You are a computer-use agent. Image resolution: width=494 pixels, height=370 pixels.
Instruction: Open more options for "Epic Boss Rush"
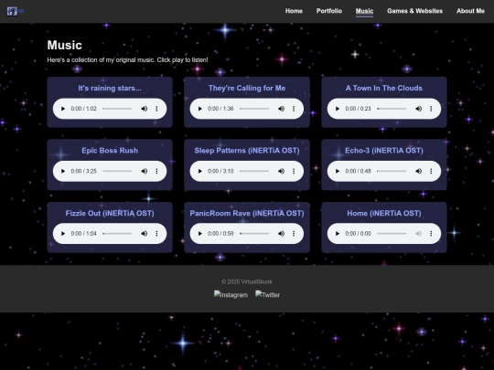click(x=156, y=171)
